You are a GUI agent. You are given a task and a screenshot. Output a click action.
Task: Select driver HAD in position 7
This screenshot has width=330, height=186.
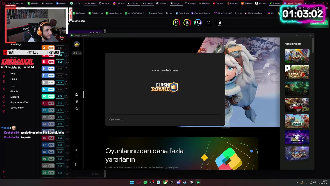(48, 76)
